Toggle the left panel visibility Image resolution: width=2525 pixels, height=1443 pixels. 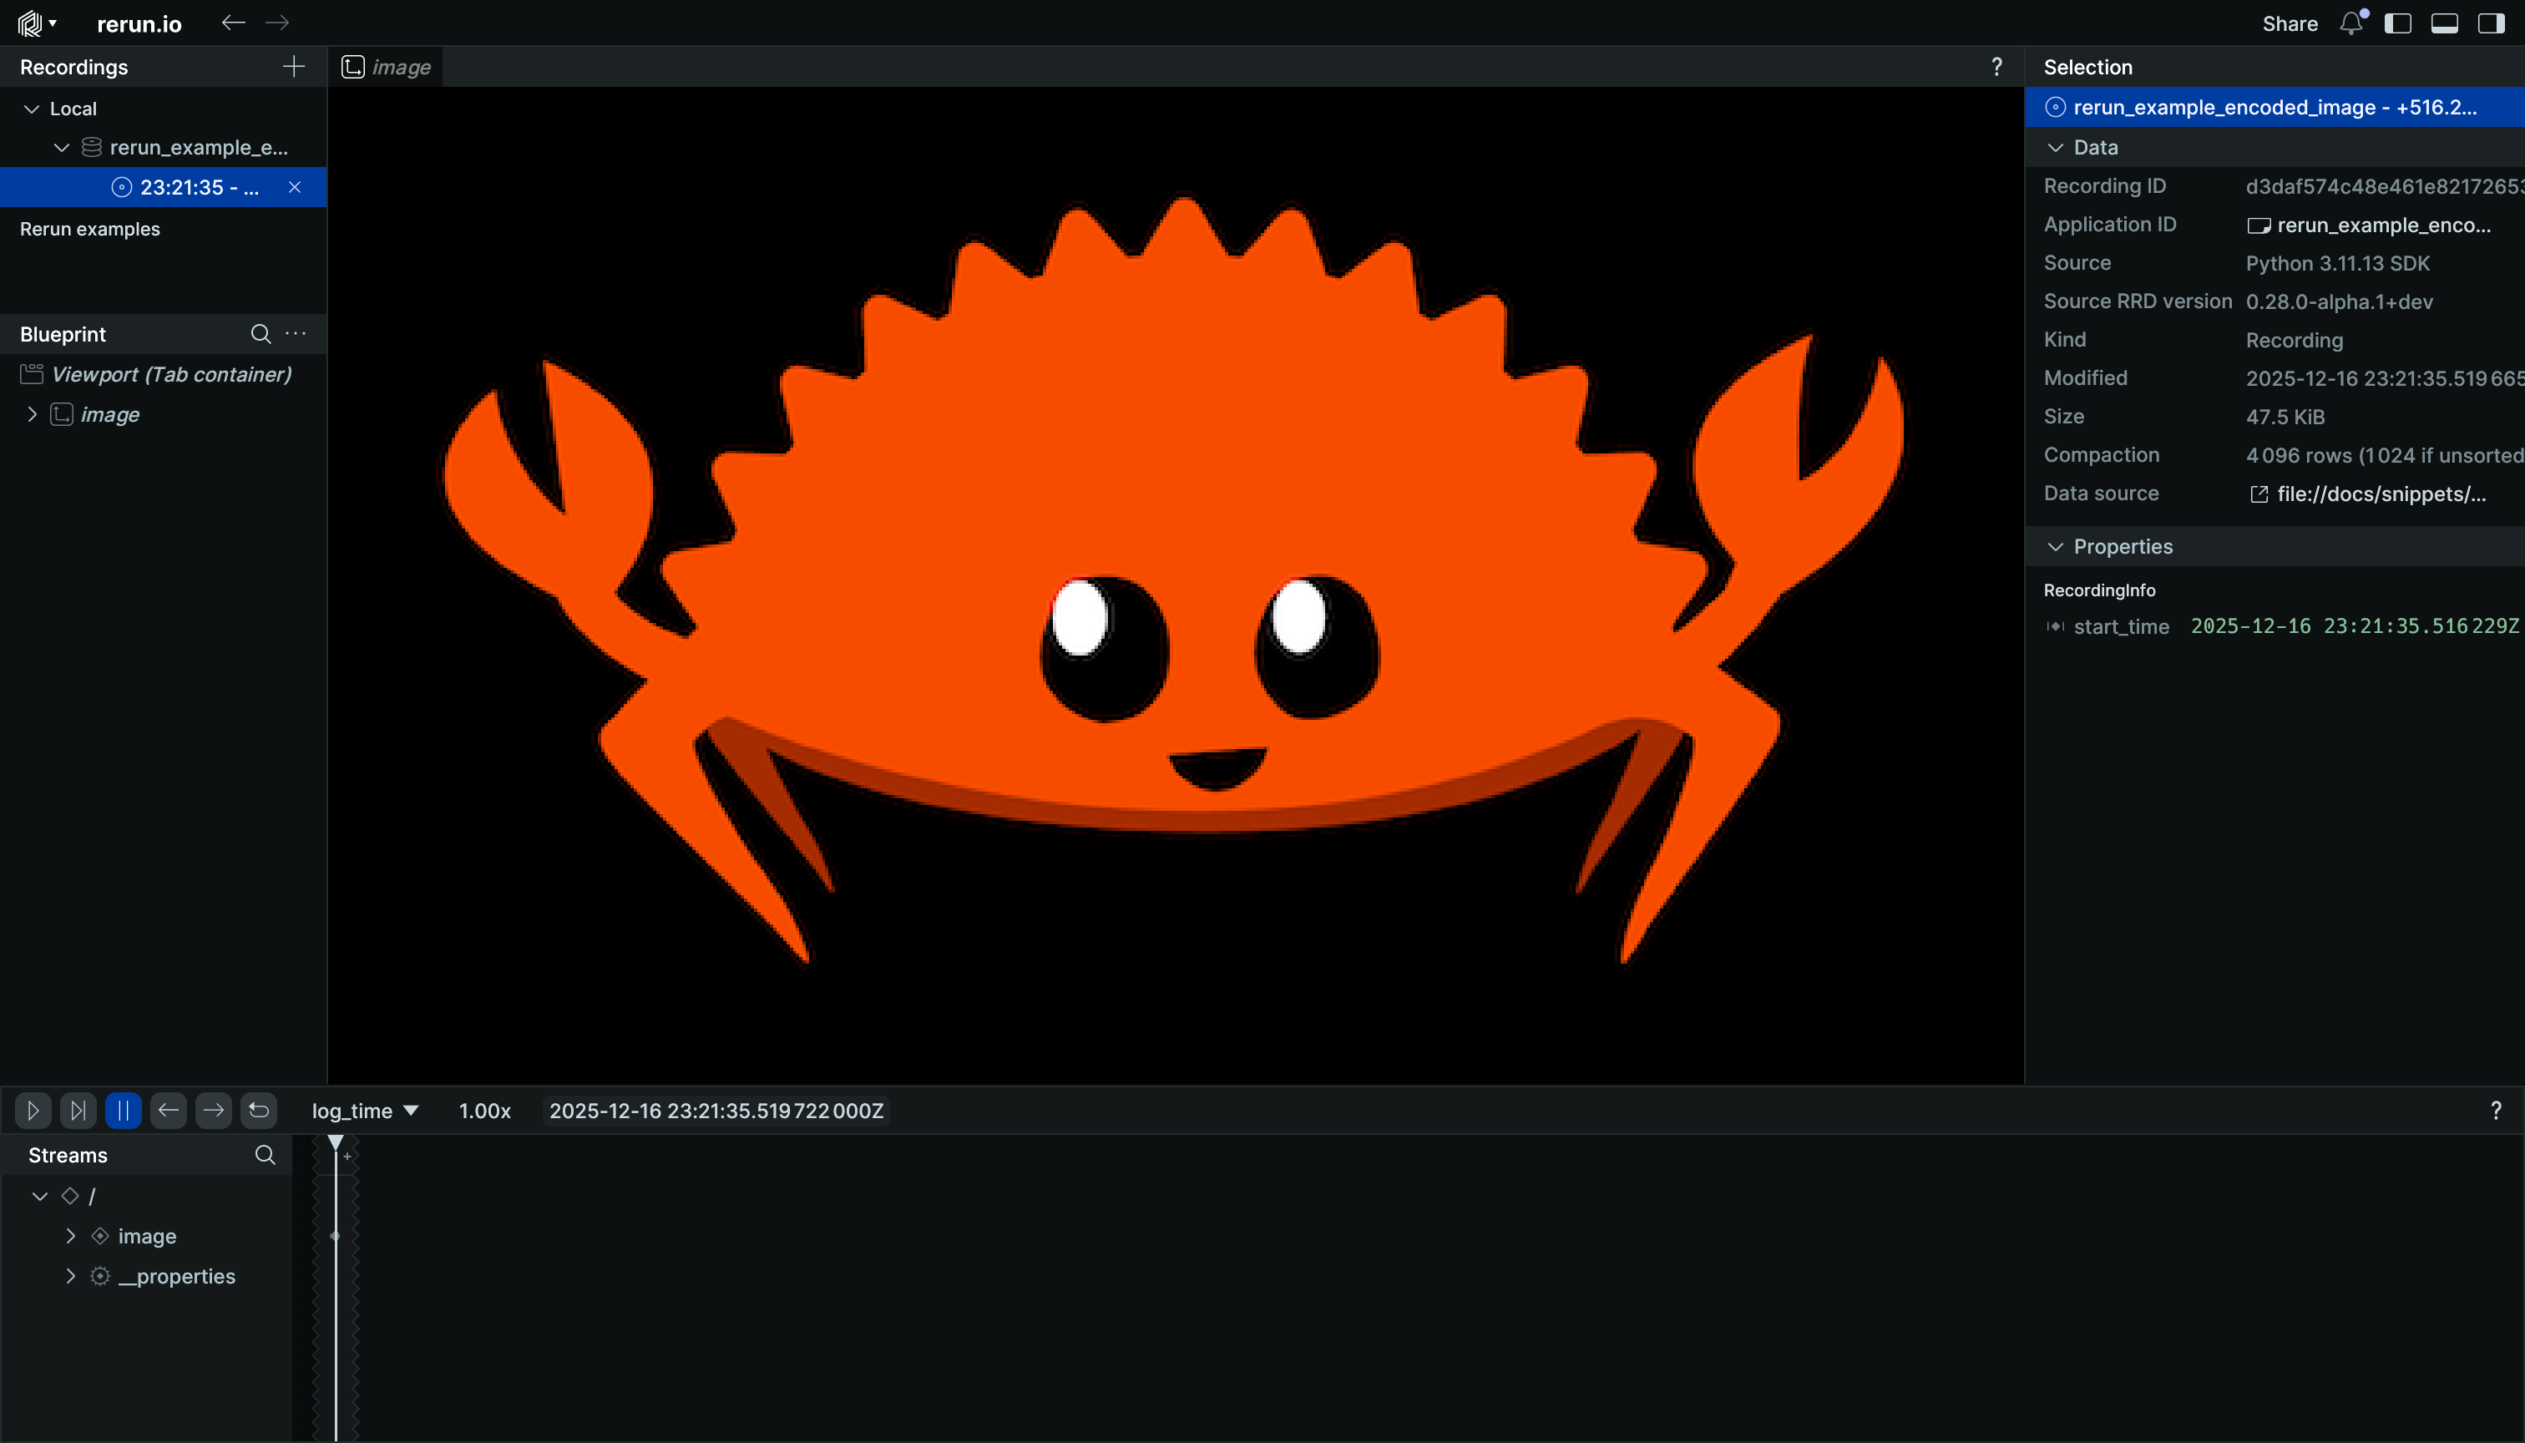click(2397, 23)
